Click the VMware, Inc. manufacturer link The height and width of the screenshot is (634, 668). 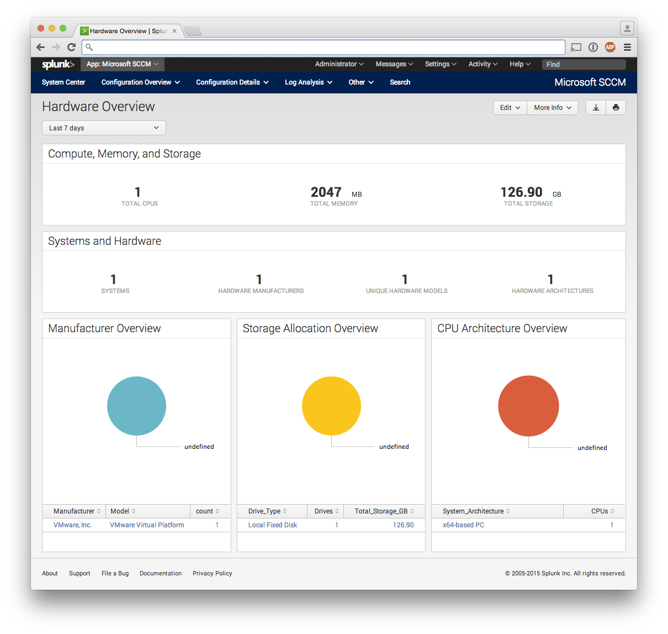coord(72,525)
